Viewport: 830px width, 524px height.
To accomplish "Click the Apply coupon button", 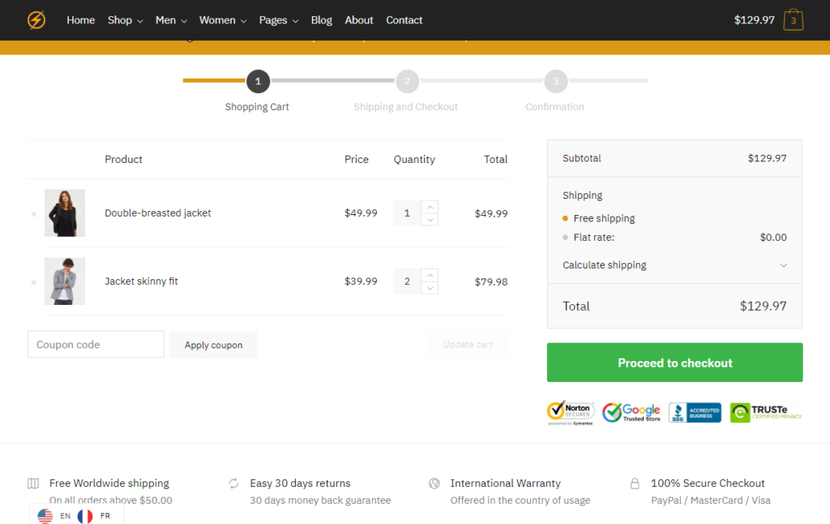I will coord(213,344).
